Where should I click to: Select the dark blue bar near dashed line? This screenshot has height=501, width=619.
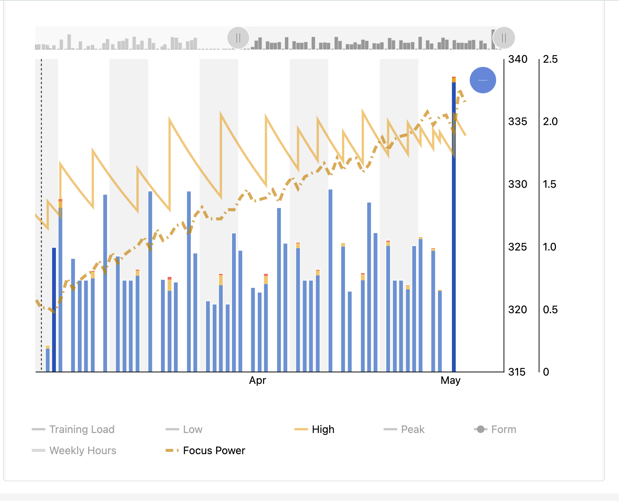click(54, 310)
